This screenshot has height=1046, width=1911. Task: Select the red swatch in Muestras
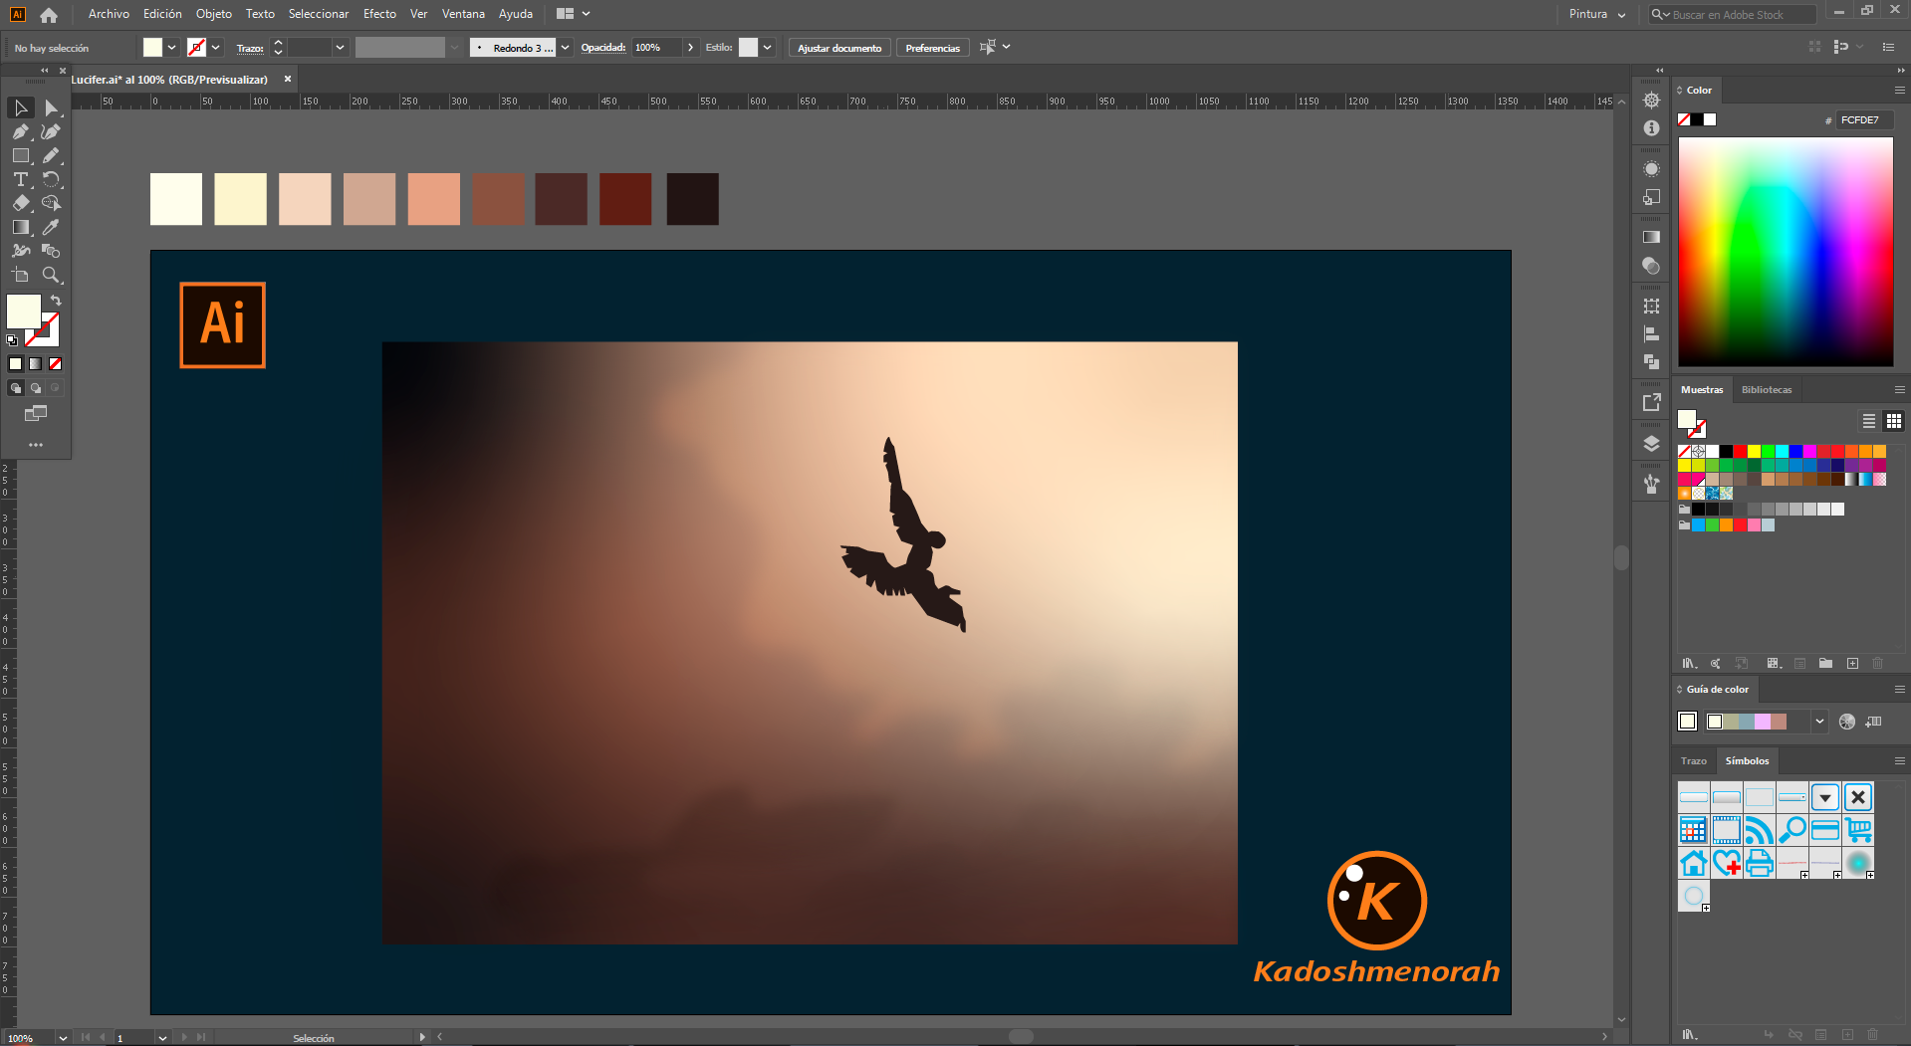pyautogui.click(x=1740, y=451)
